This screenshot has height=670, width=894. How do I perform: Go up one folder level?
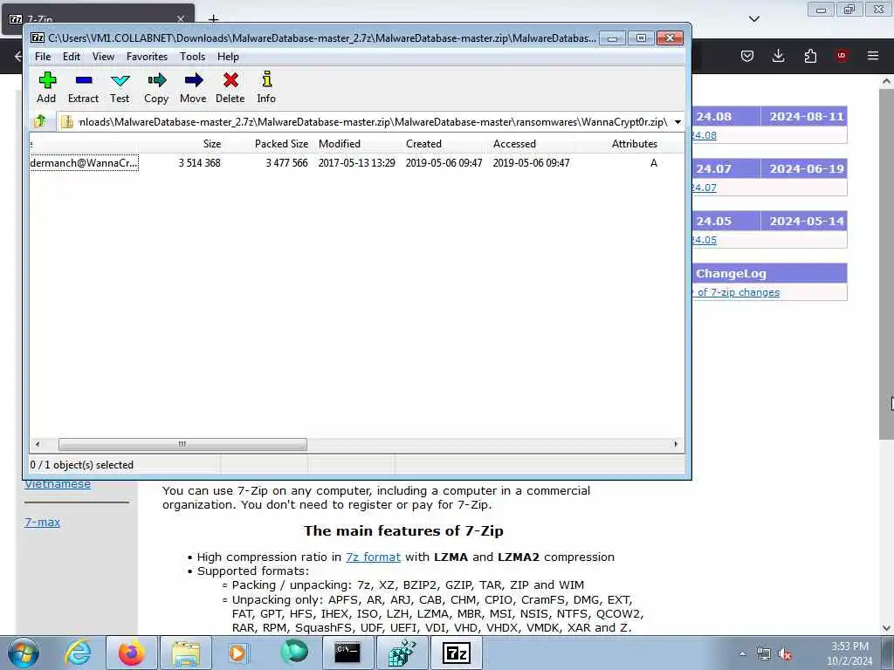(x=40, y=121)
